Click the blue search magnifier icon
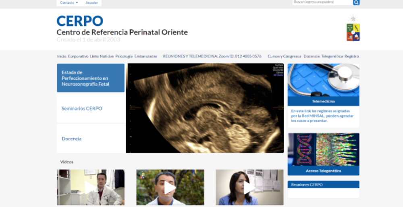 (x=356, y=2)
